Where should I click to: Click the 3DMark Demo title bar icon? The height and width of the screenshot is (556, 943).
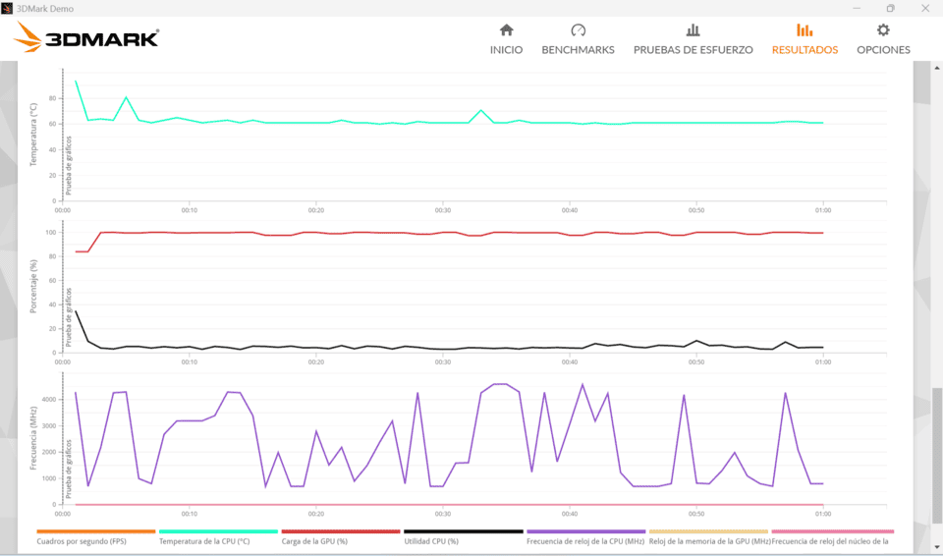[x=8, y=8]
